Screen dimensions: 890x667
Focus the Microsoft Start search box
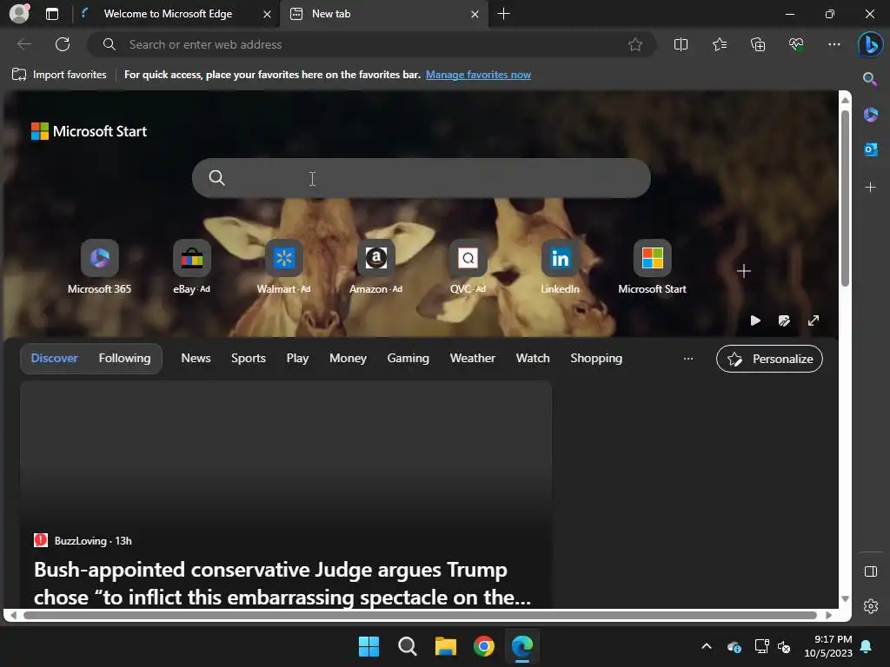tap(422, 178)
